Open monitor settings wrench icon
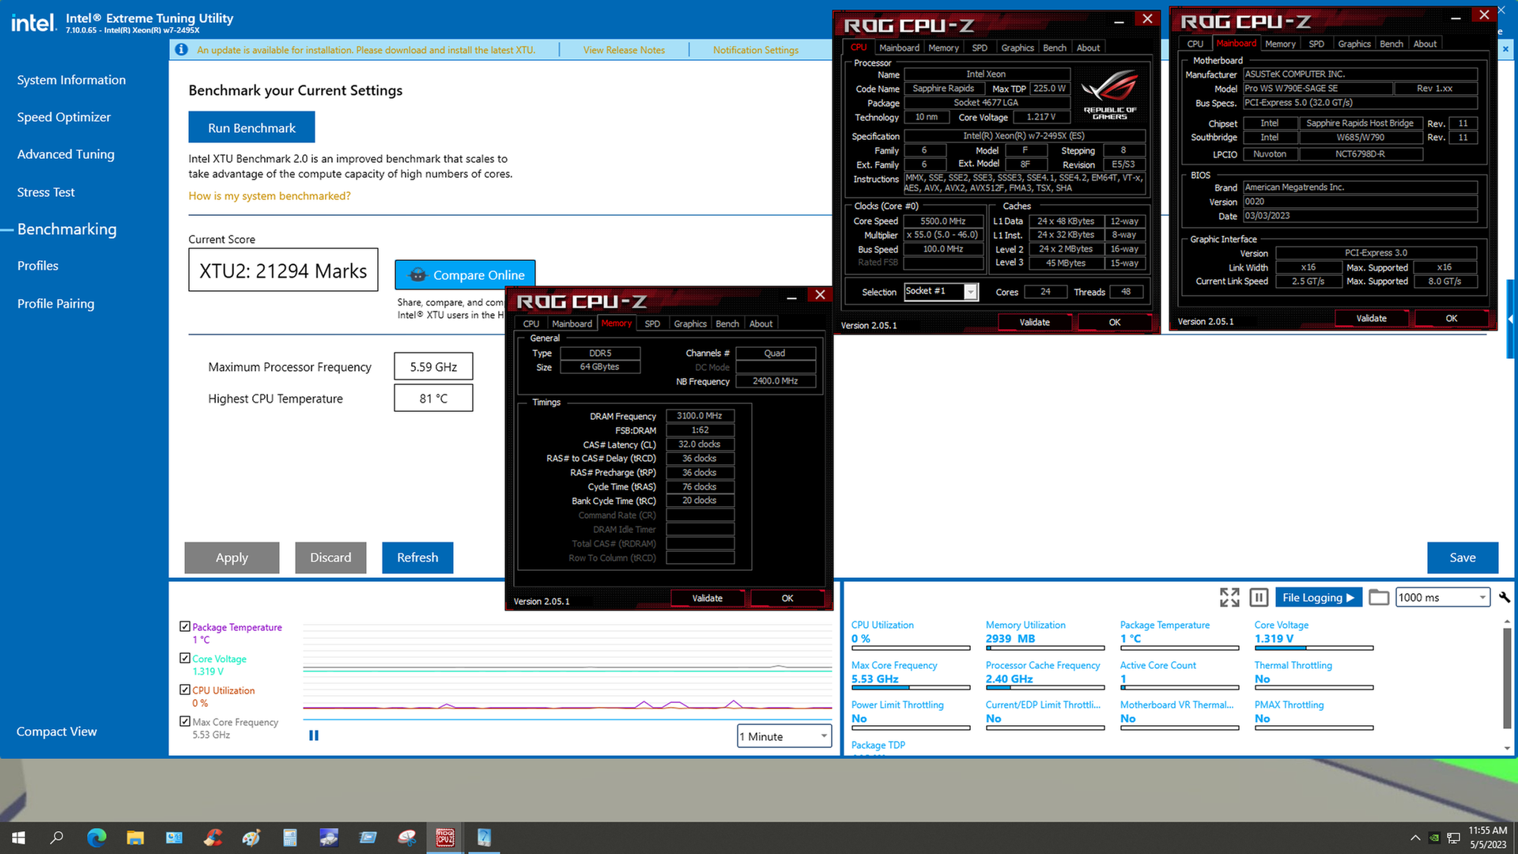This screenshot has width=1518, height=854. 1504,598
